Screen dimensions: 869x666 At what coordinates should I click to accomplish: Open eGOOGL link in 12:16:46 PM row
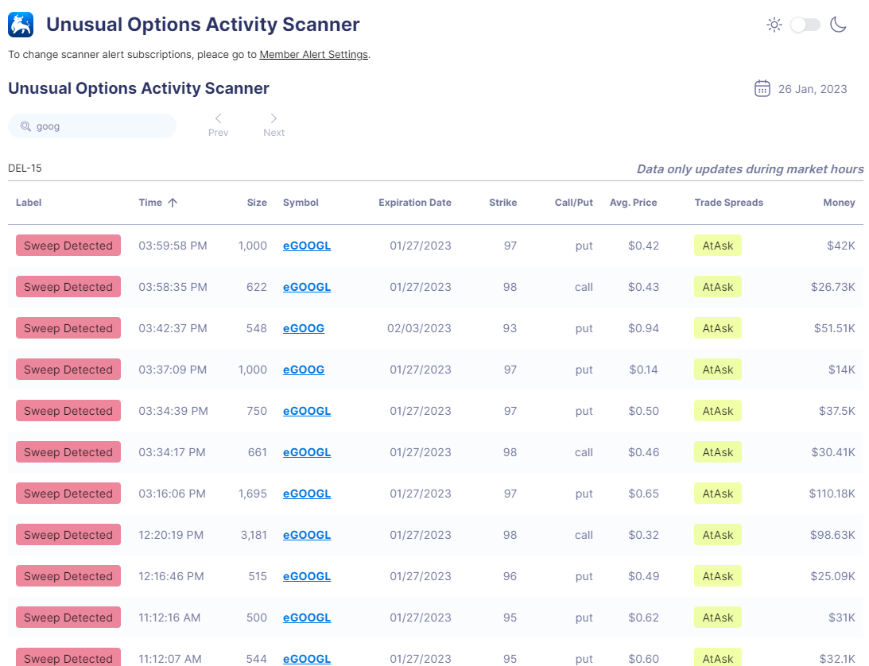pos(307,576)
